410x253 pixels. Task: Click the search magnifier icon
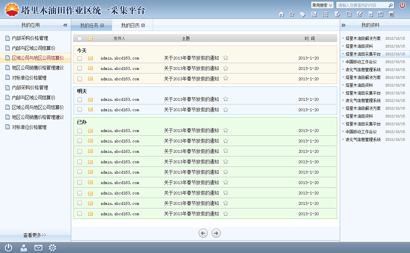click(390, 5)
